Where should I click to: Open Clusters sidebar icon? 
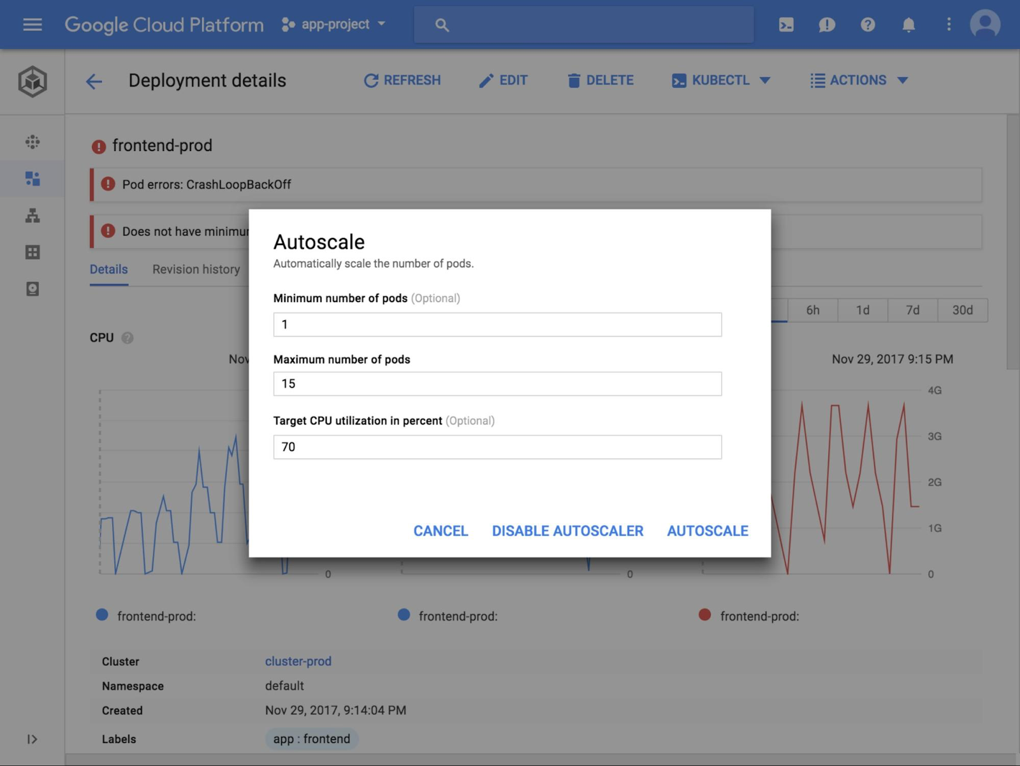33,142
